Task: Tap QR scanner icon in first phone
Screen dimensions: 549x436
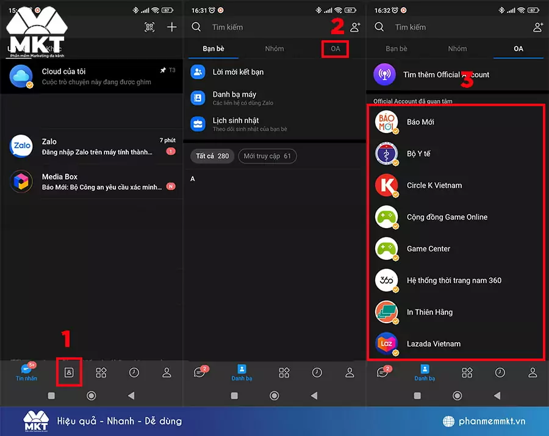Action: tap(149, 27)
